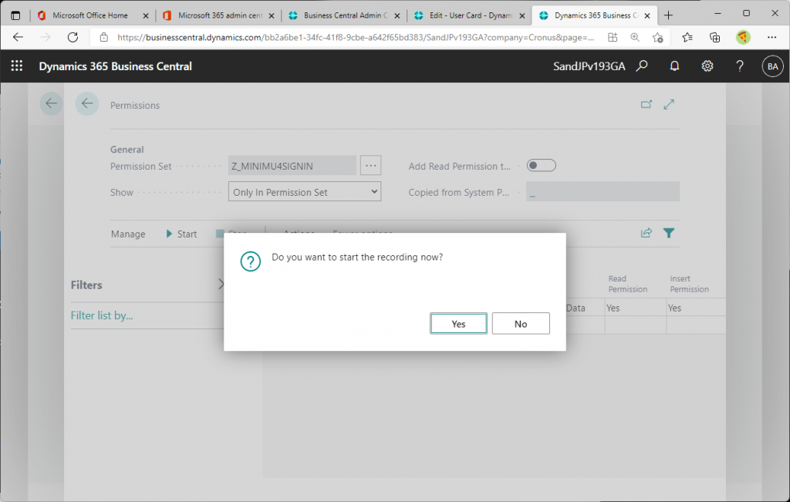Click the Copied from System Permission field
The width and height of the screenshot is (790, 502).
click(603, 192)
